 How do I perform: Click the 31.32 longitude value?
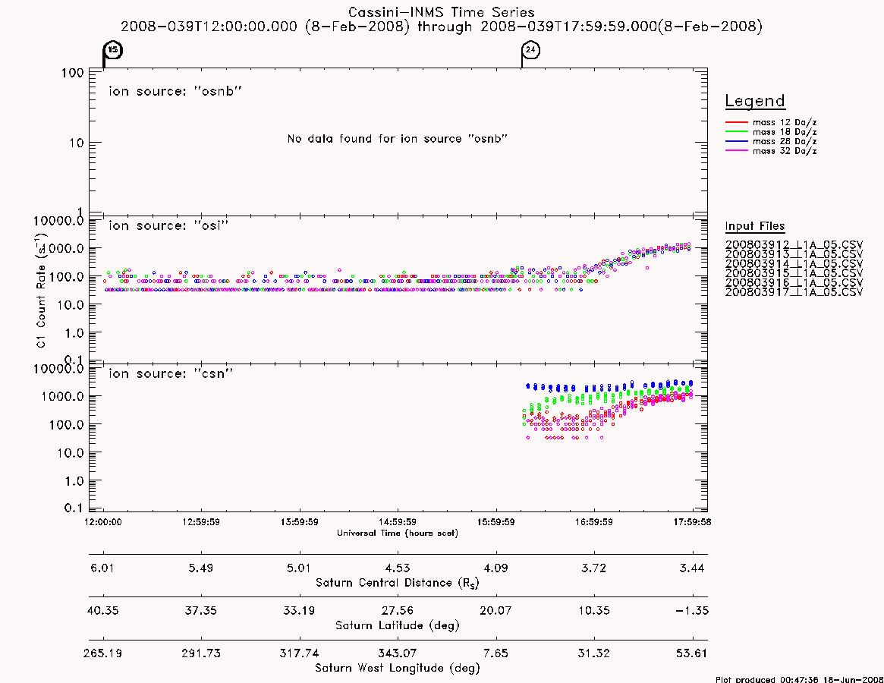click(x=593, y=653)
